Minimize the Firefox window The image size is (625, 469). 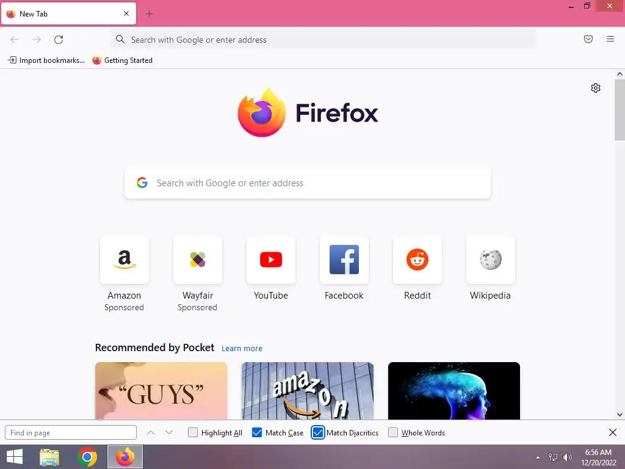click(x=571, y=6)
